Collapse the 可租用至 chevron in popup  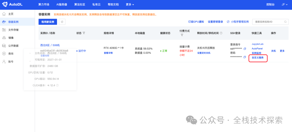(30, 61)
